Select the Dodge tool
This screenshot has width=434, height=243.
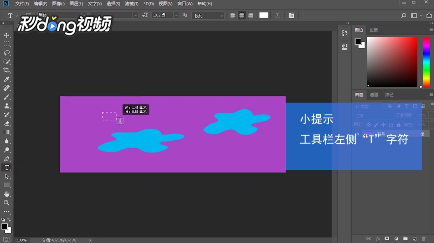click(x=7, y=150)
